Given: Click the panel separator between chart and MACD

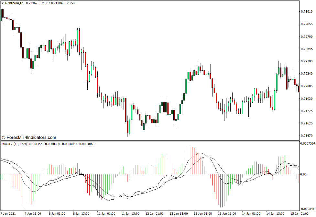Looking at the screenshot, I should (x=158, y=140).
